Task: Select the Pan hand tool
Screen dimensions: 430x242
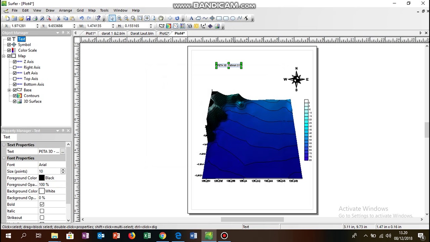Action: click(161, 18)
